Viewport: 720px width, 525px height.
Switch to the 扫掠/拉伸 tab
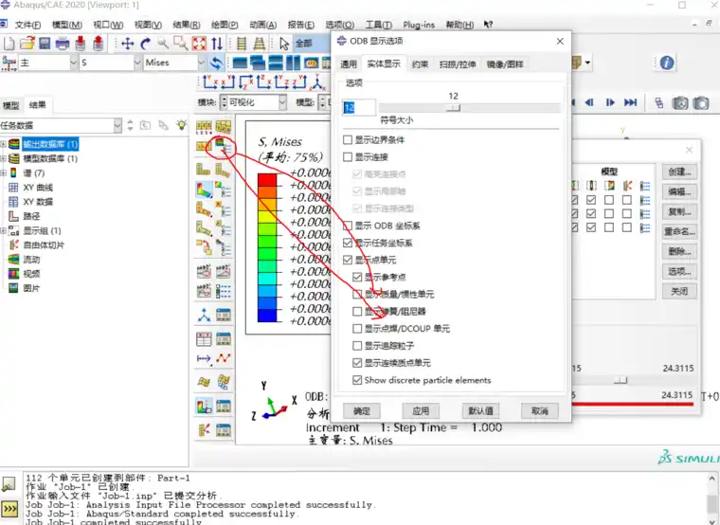pos(458,63)
